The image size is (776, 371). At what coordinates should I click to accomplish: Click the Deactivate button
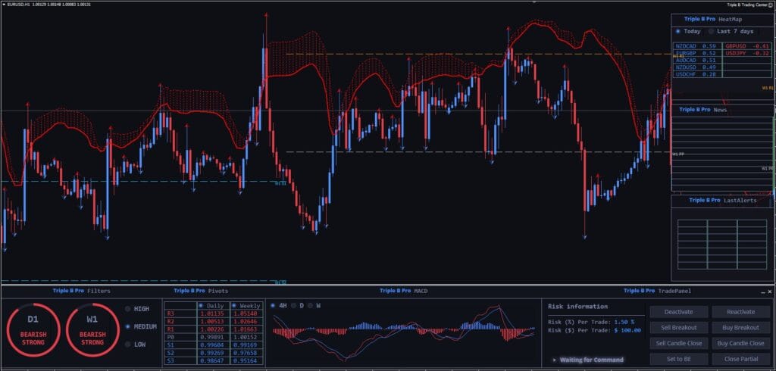click(678, 312)
